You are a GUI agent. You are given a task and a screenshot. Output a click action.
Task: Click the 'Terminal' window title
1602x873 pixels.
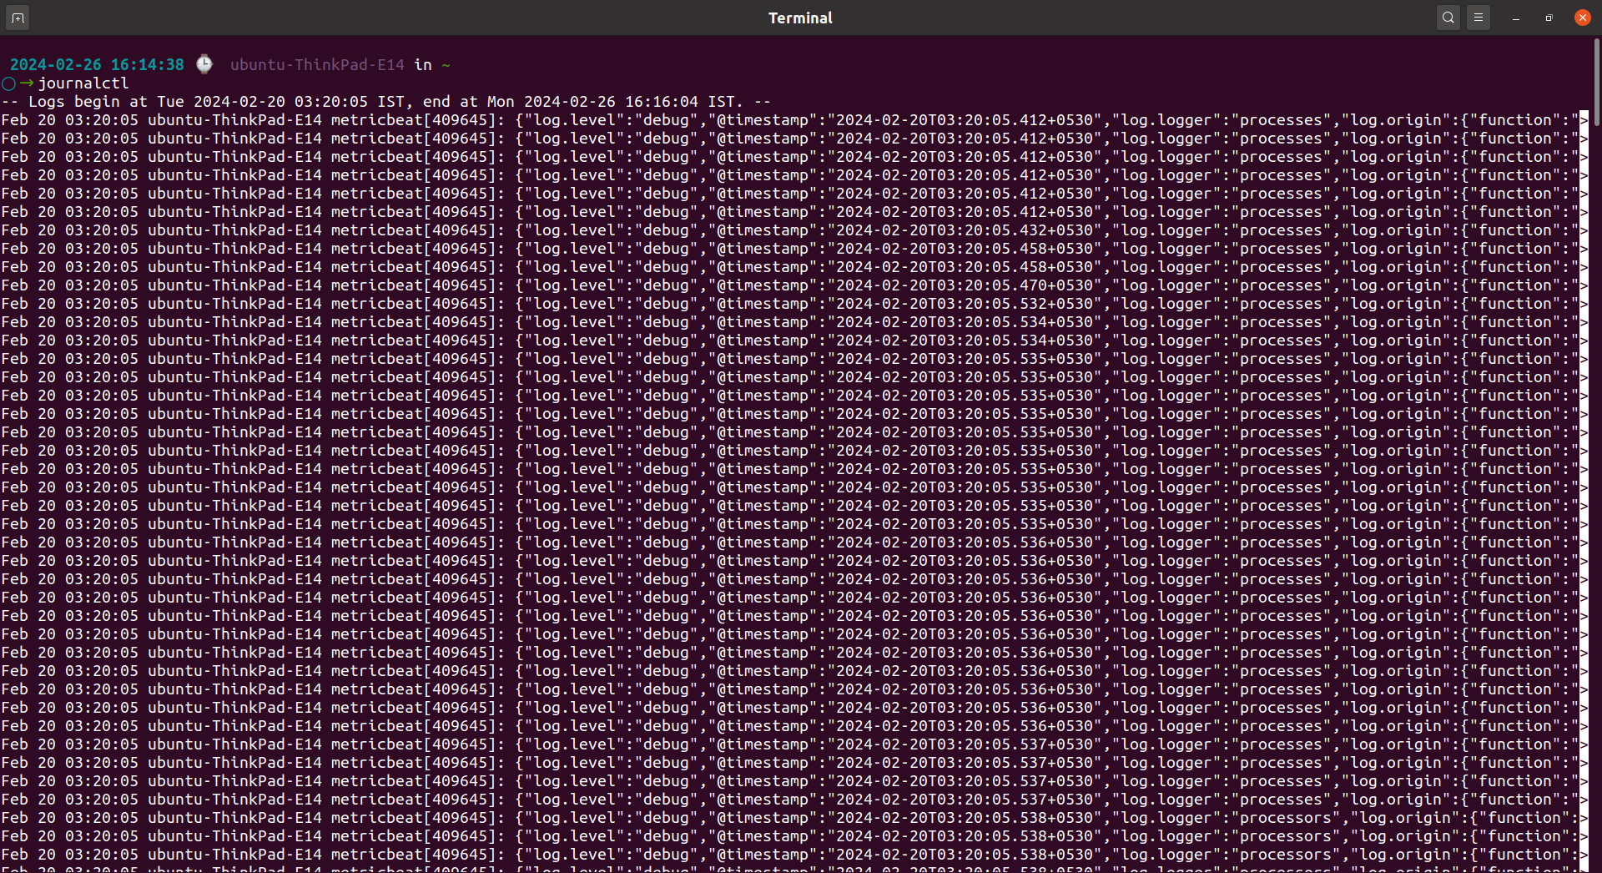pos(800,18)
